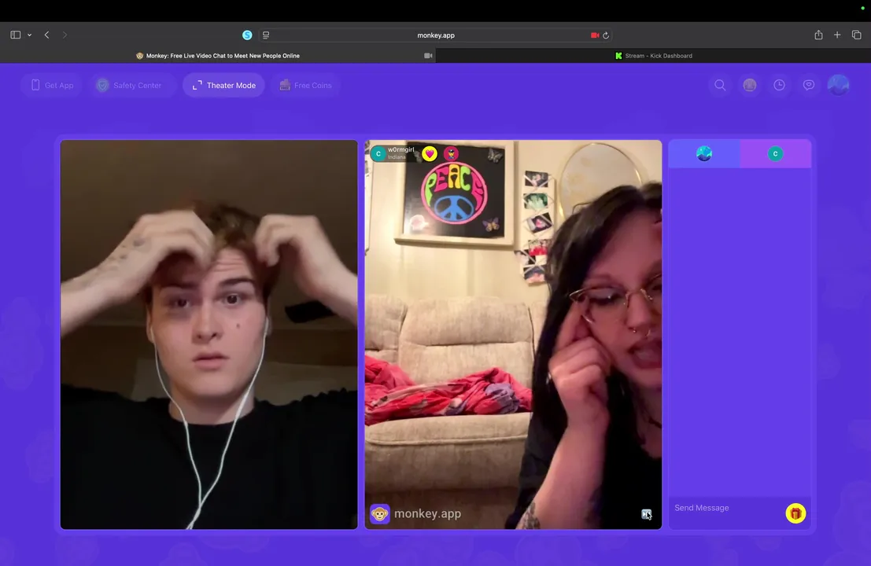Image resolution: width=871 pixels, height=566 pixels.
Task: Toggle Theater Mode
Action: 224,85
